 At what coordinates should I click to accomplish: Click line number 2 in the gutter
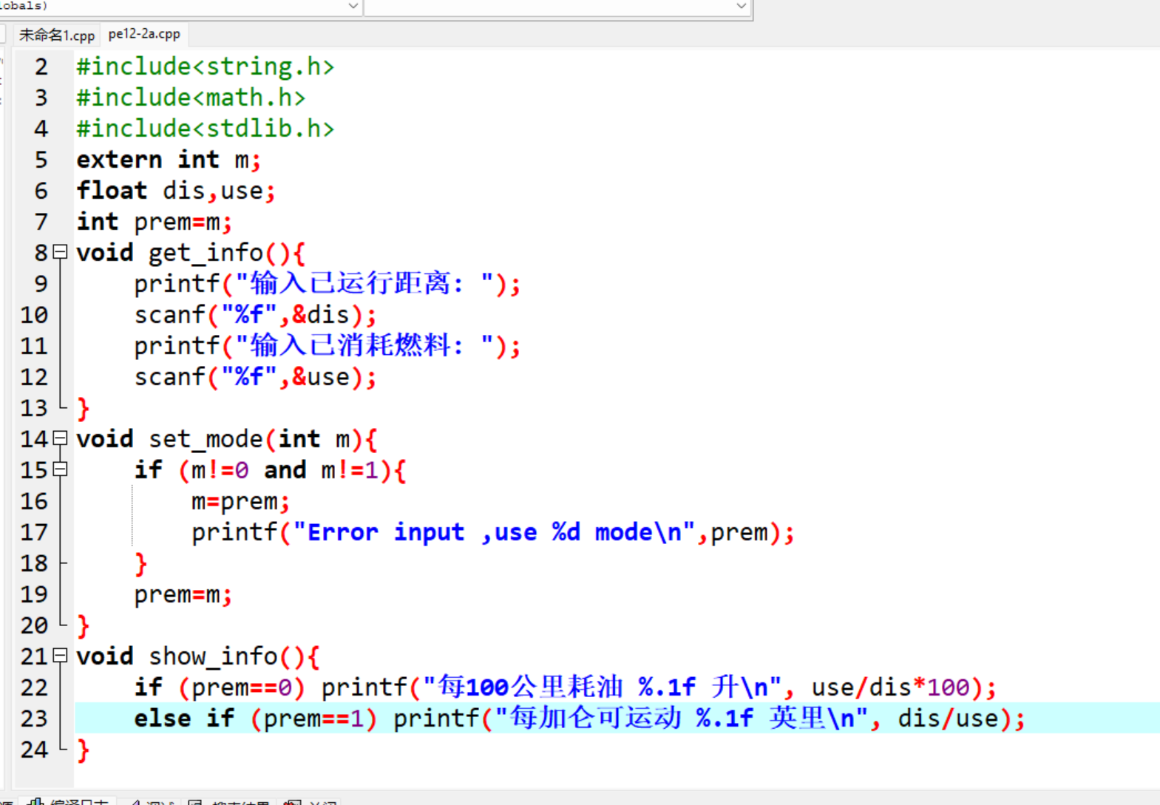coord(41,67)
